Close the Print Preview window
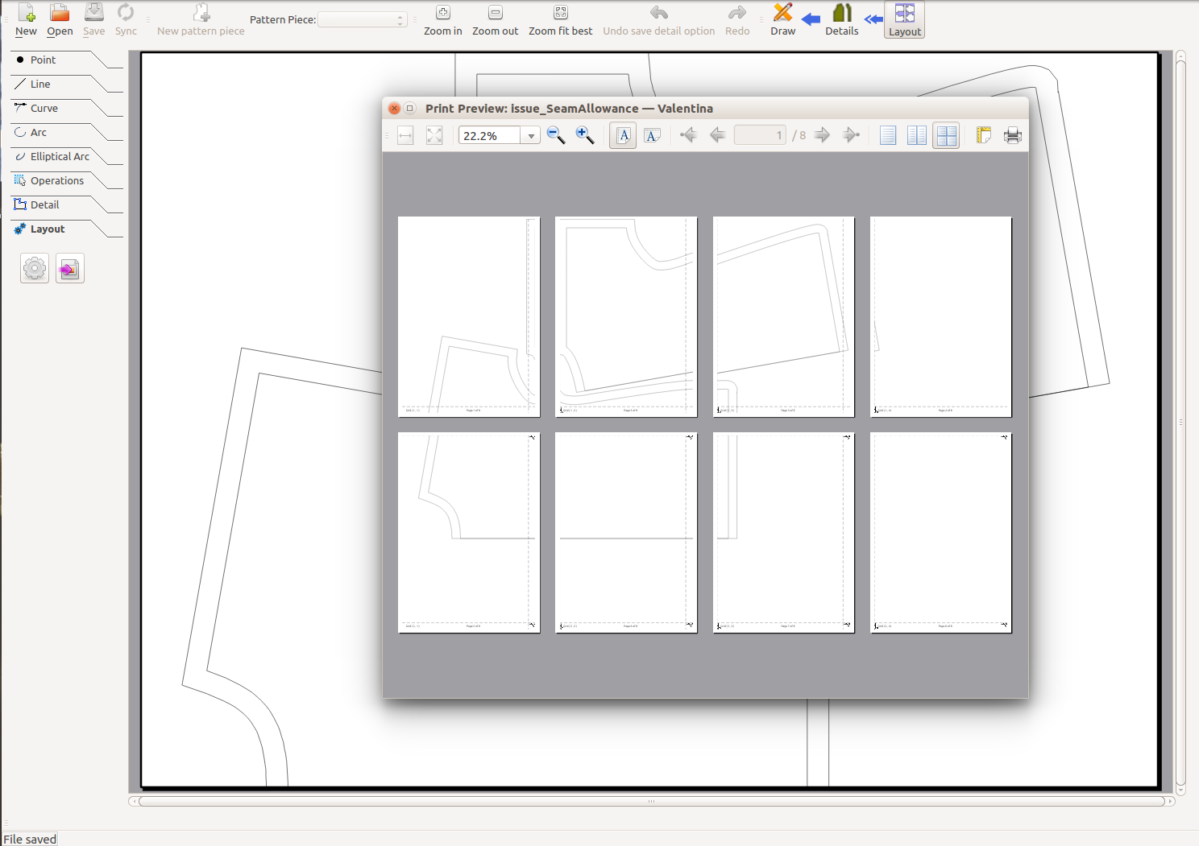Screen dimensions: 1199x846 pos(394,108)
